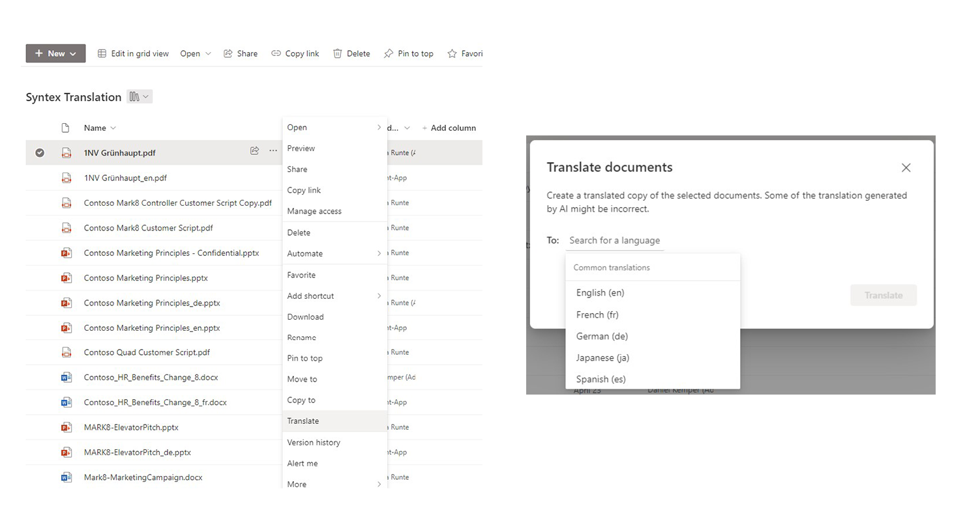Select Translate in the context menu
The height and width of the screenshot is (530, 965).
click(x=334, y=421)
